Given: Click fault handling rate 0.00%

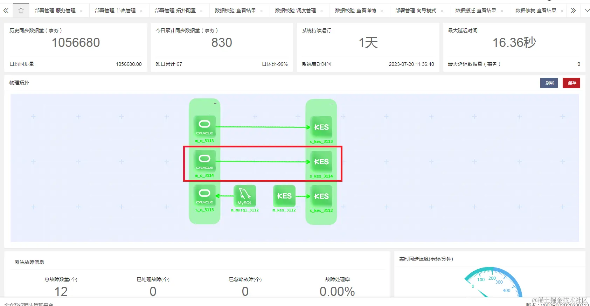Looking at the screenshot, I should [337, 291].
